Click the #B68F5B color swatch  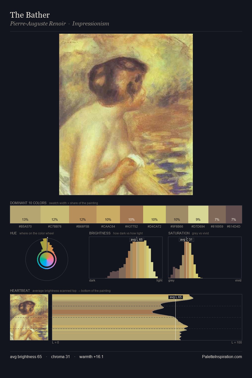tap(83, 214)
